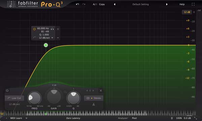Click the Zero Latency processing mode
This screenshot has width=202, height=121.
pyautogui.click(x=73, y=118)
